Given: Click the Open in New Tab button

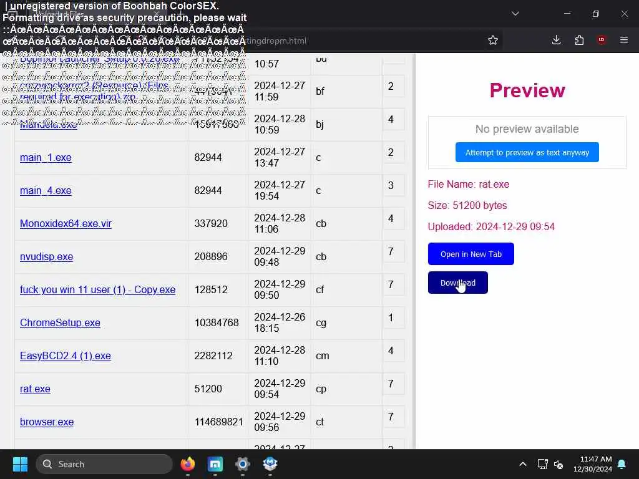Looking at the screenshot, I should 471,254.
